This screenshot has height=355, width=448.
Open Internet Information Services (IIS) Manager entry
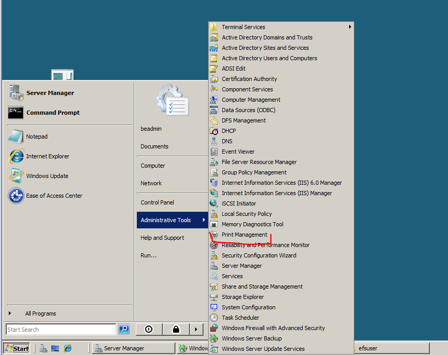click(x=281, y=193)
